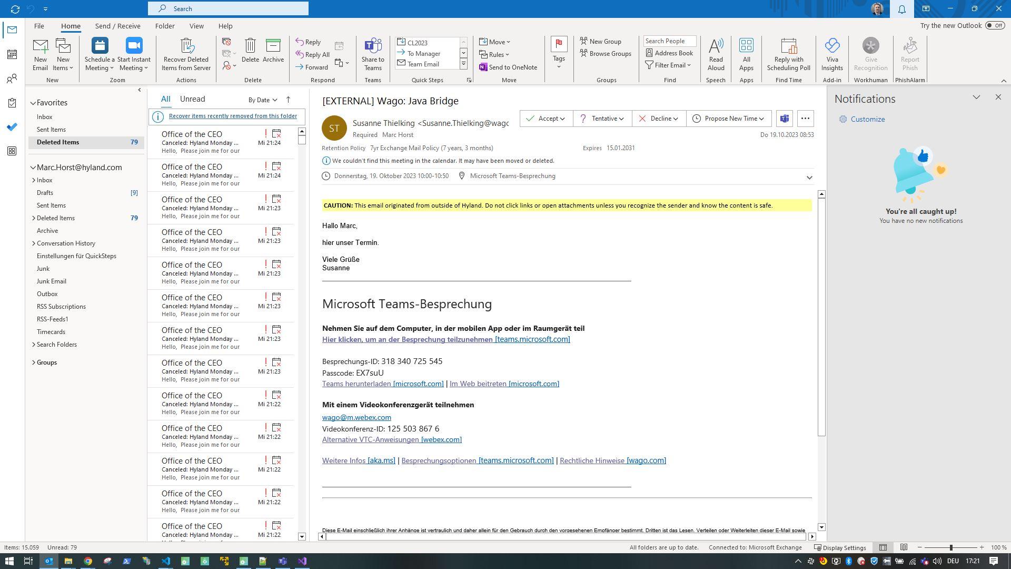Viewport: 1011px width, 569px height.
Task: Open the Help ribbon tab
Action: 225,26
